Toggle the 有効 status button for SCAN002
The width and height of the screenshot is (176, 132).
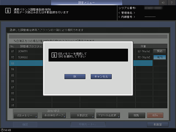coord(160,57)
